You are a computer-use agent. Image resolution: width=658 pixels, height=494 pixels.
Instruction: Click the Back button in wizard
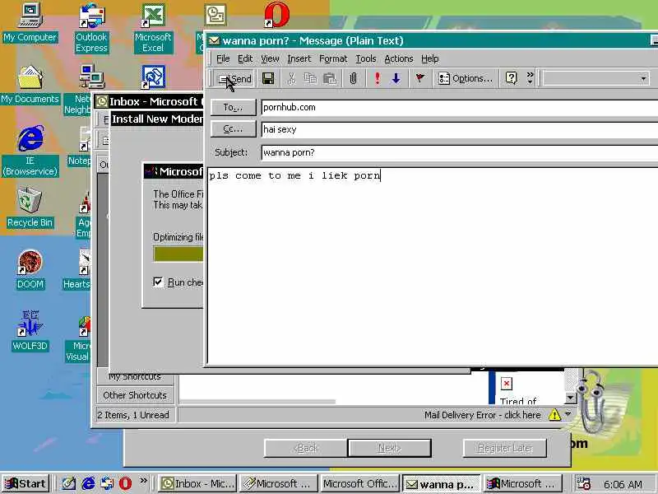coord(305,448)
